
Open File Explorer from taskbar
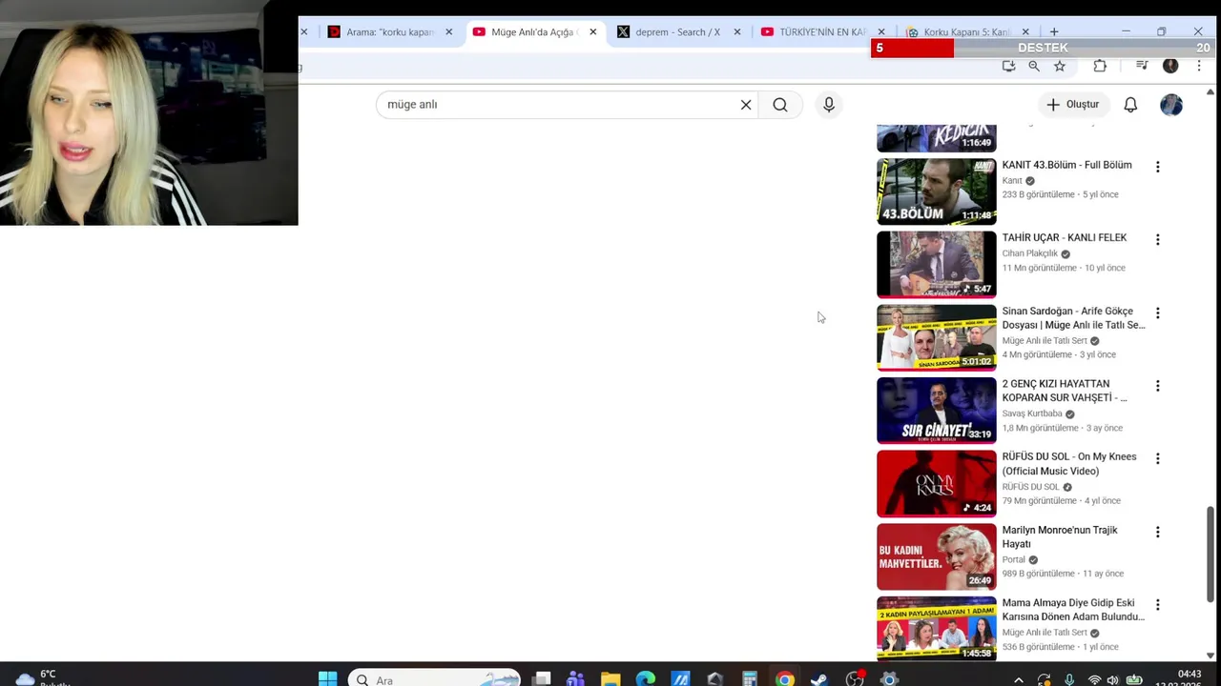coord(610,679)
